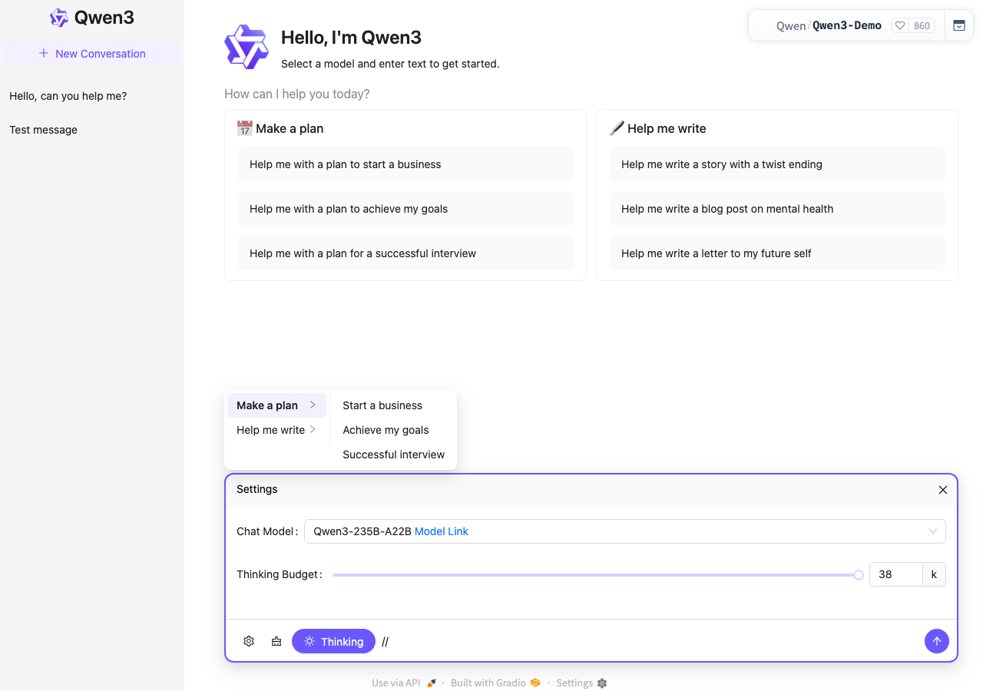The height and width of the screenshot is (691, 983).
Task: Click the Built with Gradio footer link
Action: pos(495,683)
